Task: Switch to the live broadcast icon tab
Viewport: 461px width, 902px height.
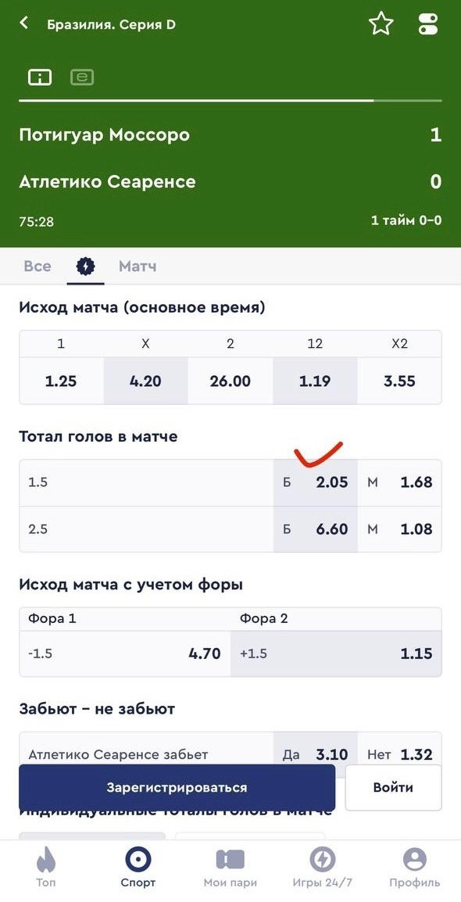Action: 82,77
